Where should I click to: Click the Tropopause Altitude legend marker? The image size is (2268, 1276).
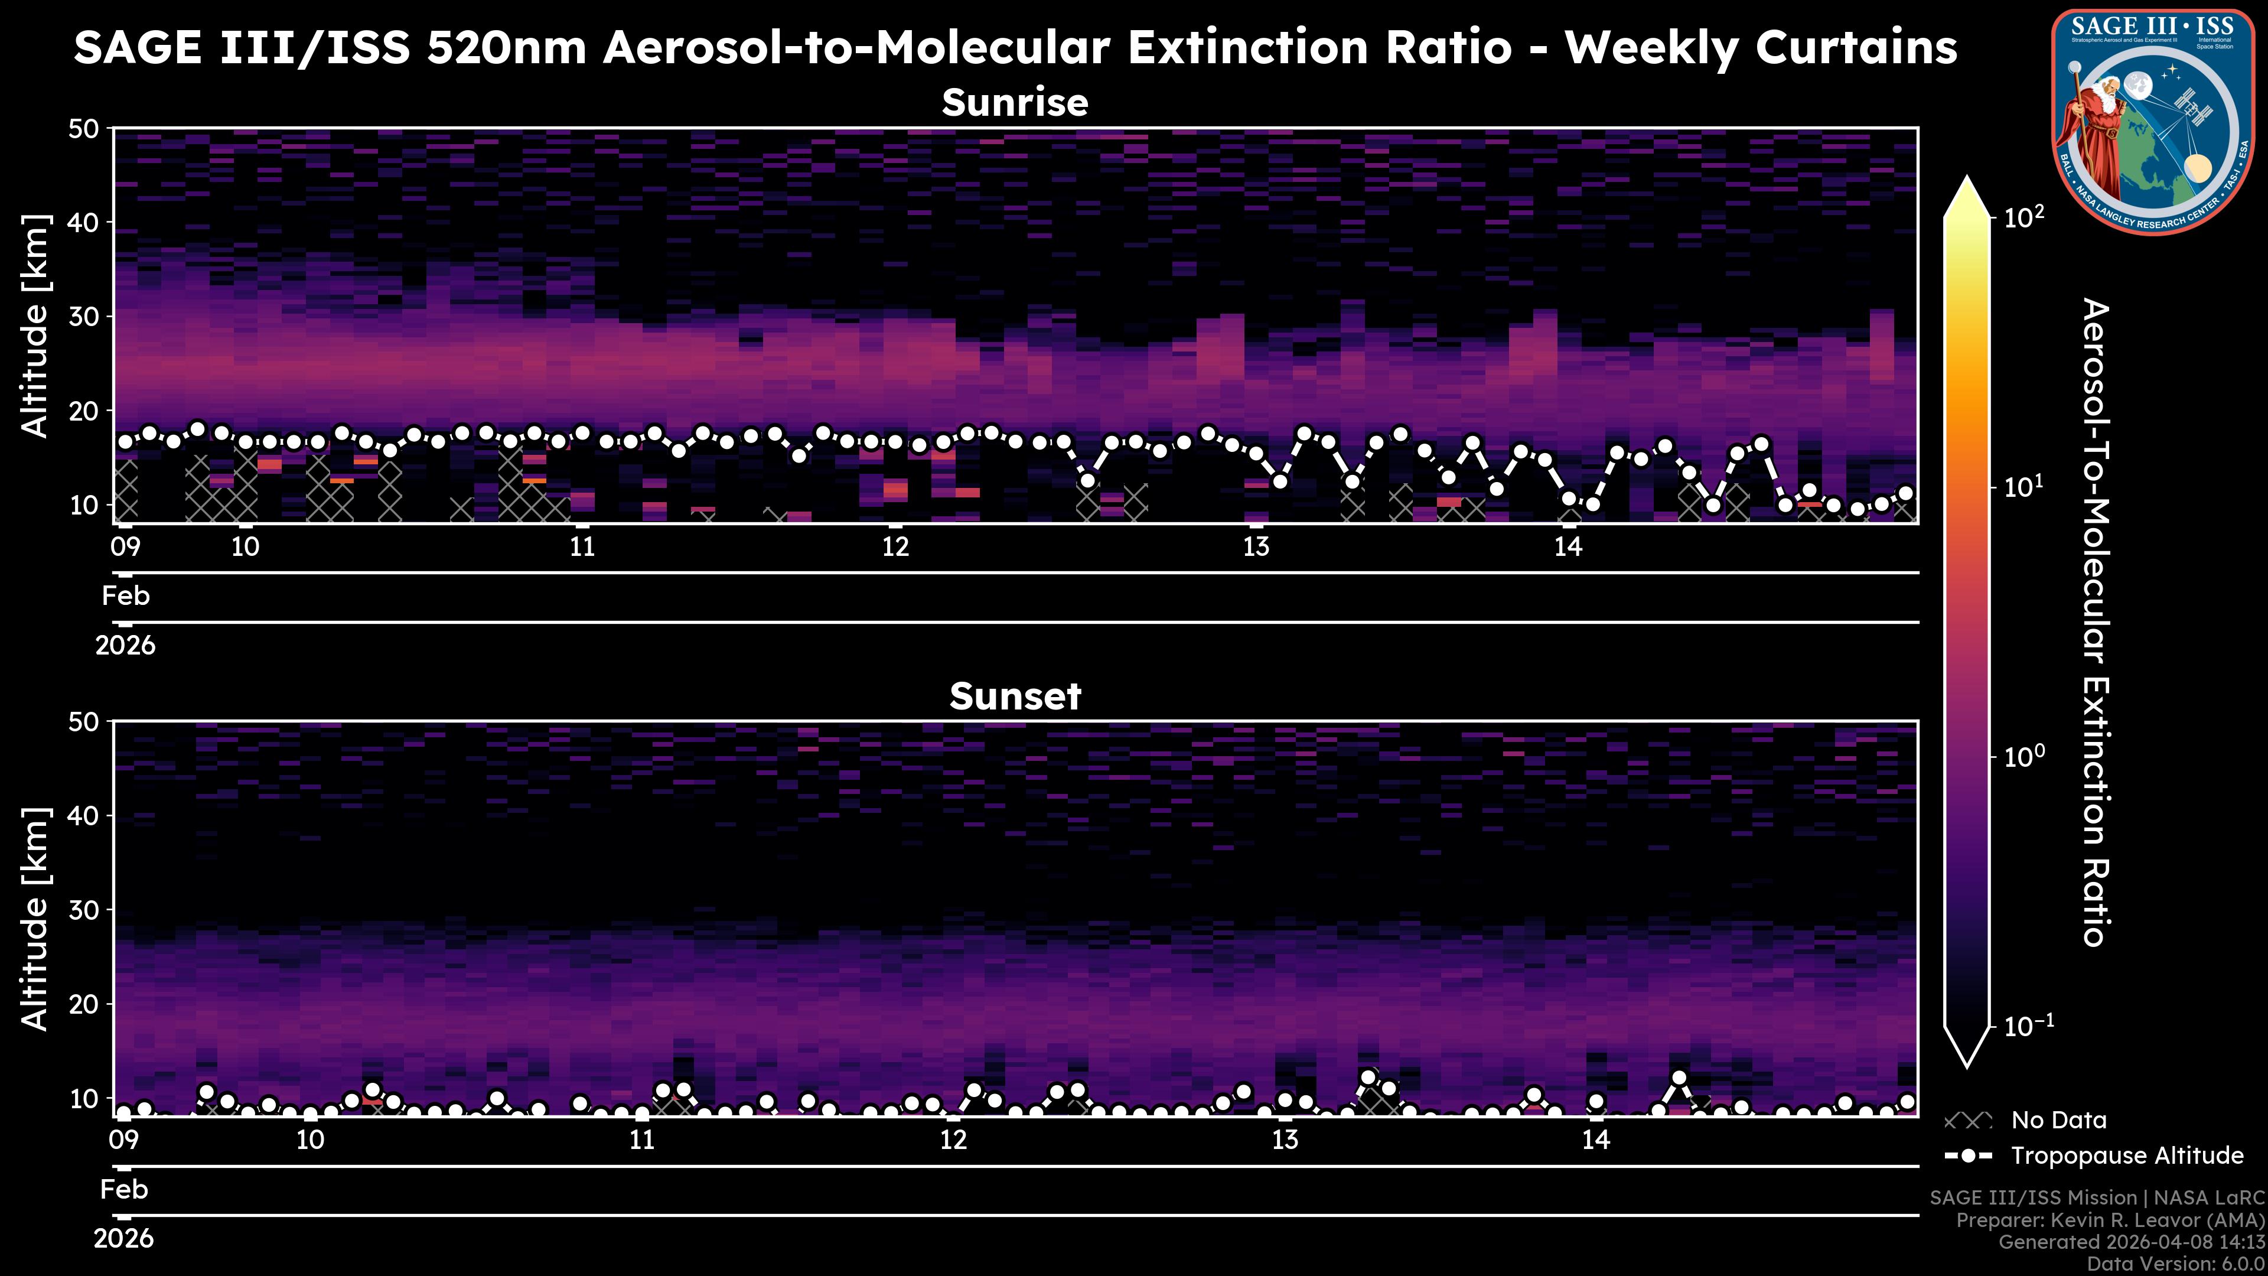click(1968, 1155)
